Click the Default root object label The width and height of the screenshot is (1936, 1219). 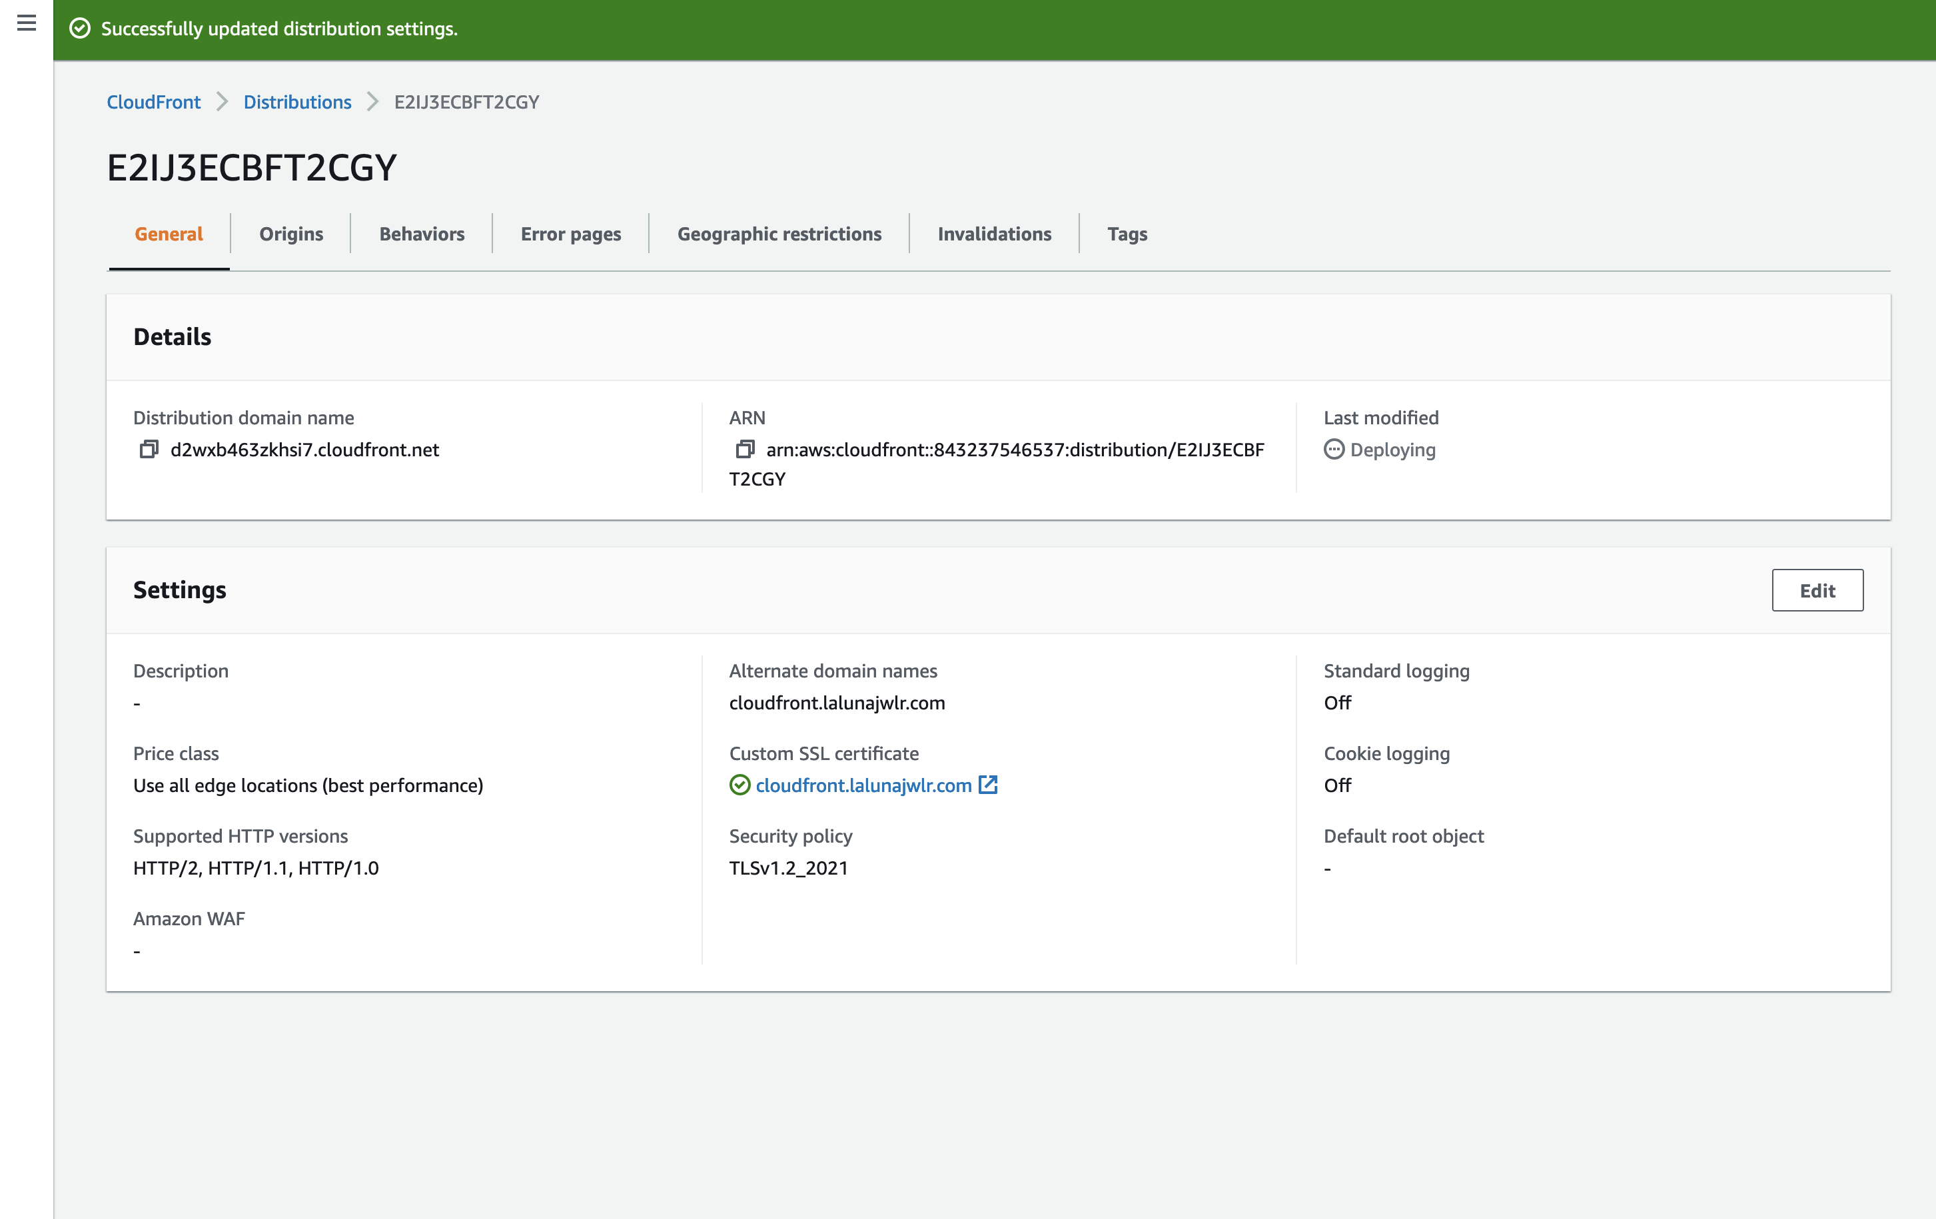[x=1403, y=835]
